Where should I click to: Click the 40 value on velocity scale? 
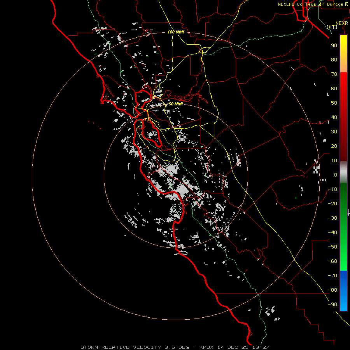pyautogui.click(x=334, y=117)
